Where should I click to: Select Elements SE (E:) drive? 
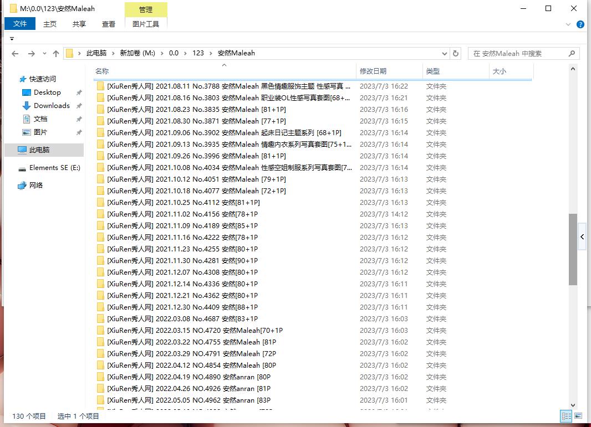pyautogui.click(x=55, y=168)
